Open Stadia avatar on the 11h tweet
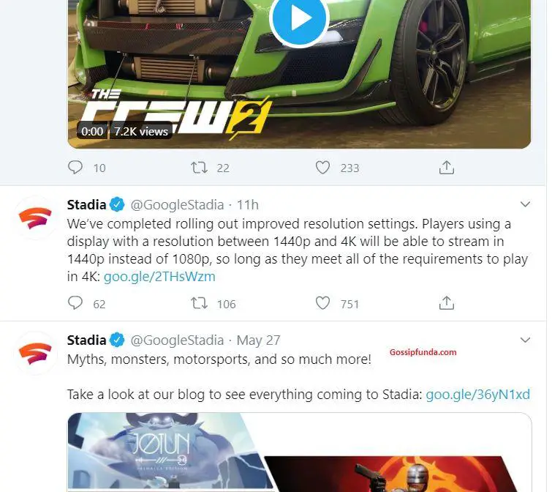Image resolution: width=552 pixels, height=492 pixels. coord(35,217)
